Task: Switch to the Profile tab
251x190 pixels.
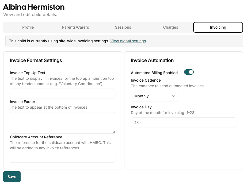Action: pos(28,27)
